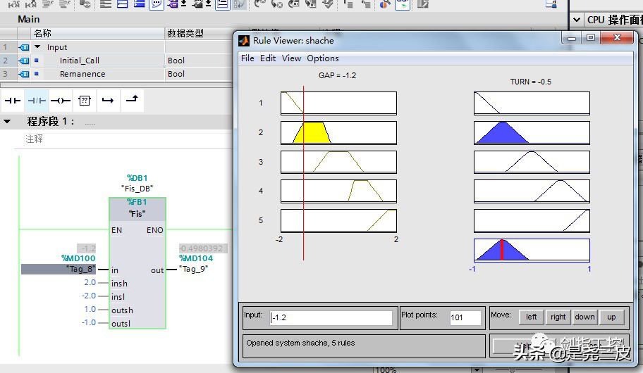Select the blue rule 2 TURN plot

532,132
